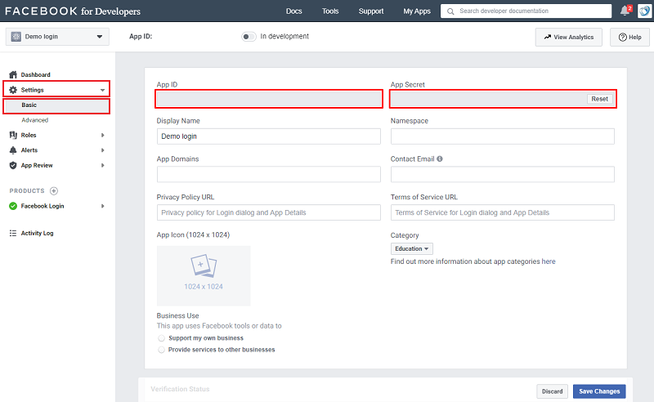654x402 pixels.
Task: Open the My Apps menu
Action: click(x=417, y=11)
